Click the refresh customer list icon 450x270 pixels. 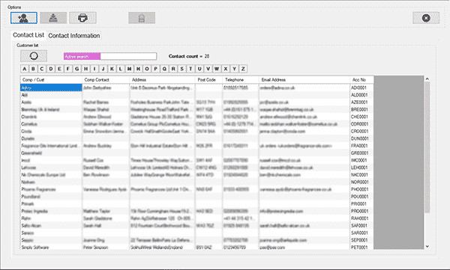34,56
